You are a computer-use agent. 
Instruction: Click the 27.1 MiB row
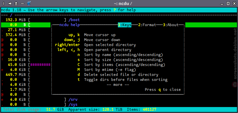(26, 30)
